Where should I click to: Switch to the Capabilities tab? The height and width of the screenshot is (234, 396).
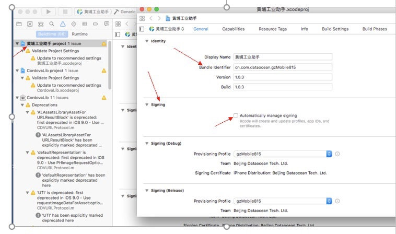click(234, 29)
